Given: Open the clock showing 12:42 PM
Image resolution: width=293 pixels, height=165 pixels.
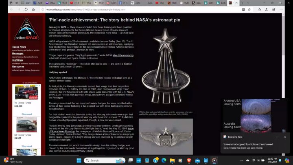Looking at the screenshot, I should (x=272, y=161).
